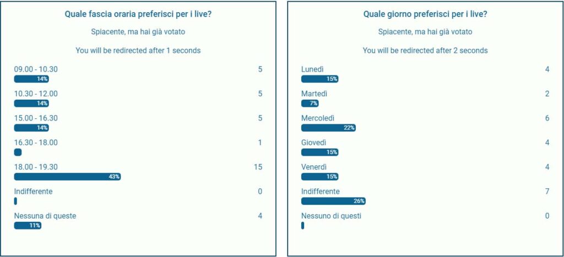
Task: Click the vote count 7 for Indifferente
Action: tap(547, 192)
